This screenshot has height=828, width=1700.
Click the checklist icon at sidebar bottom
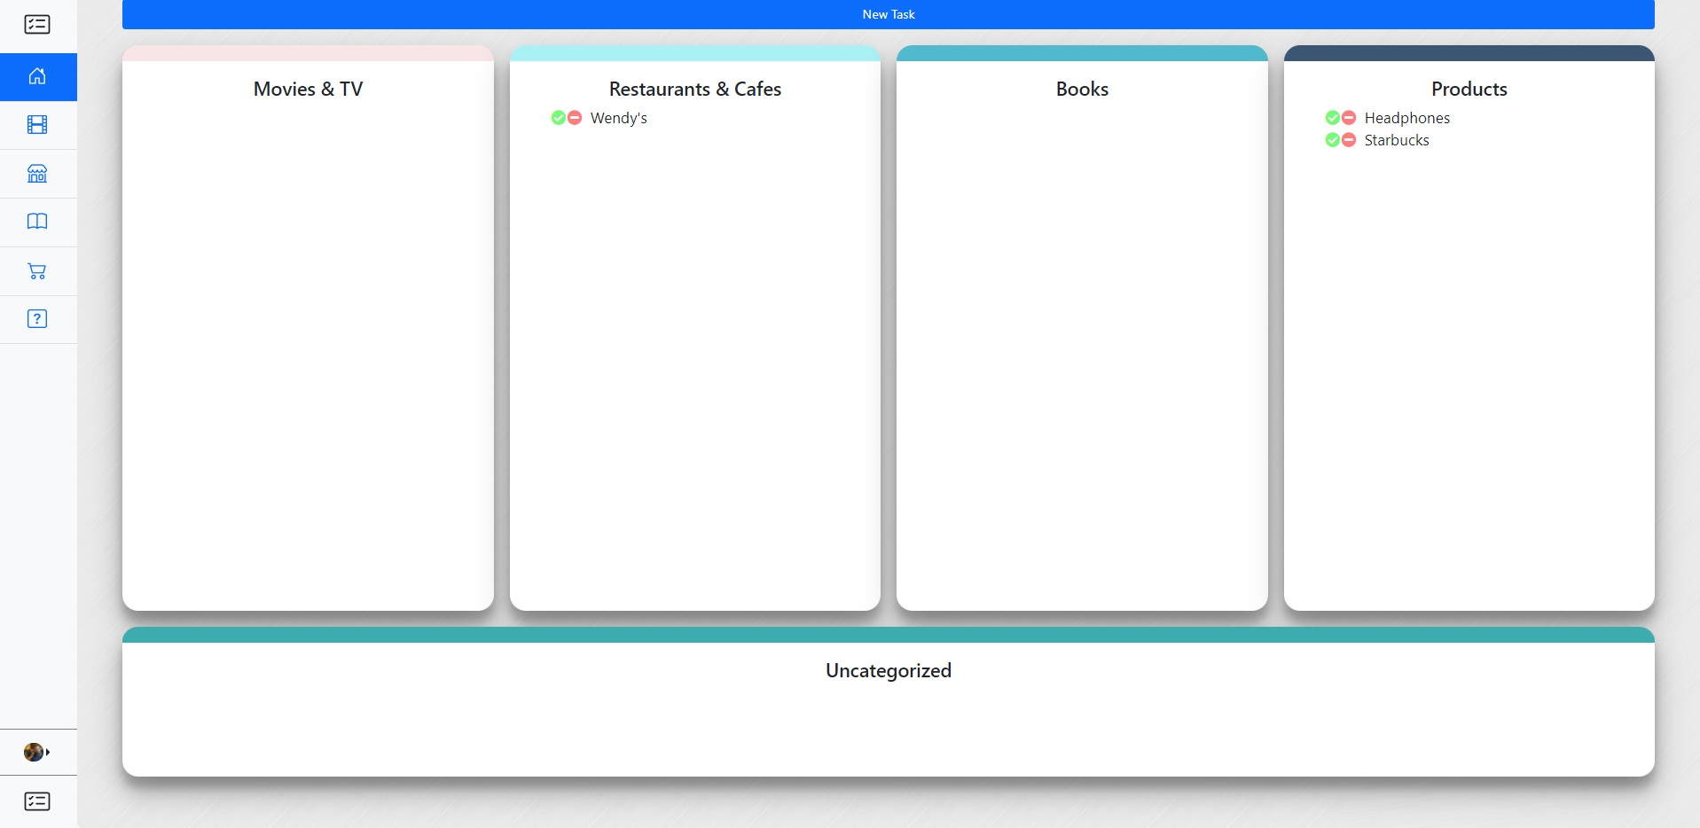coord(37,801)
